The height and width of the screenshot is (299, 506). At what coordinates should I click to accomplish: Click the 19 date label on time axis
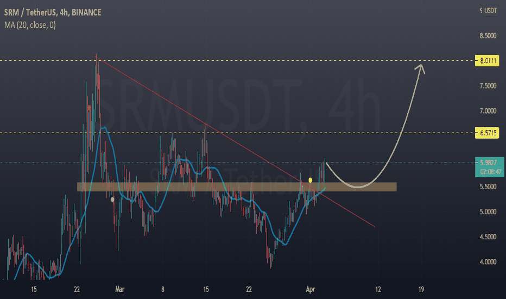421,289
